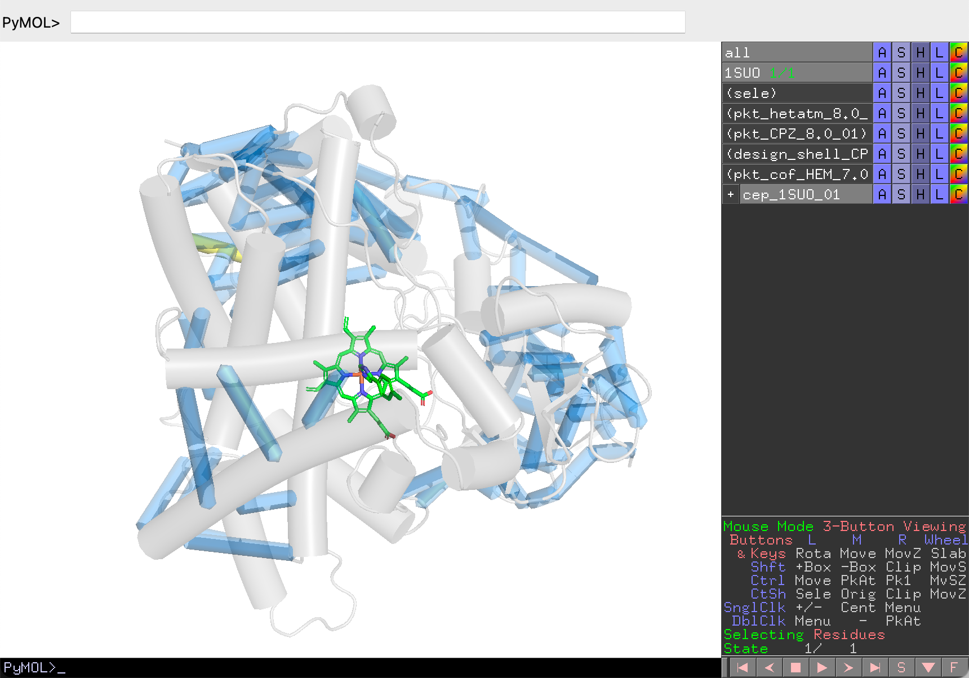The height and width of the screenshot is (678, 969).
Task: Open Action menu for pkt_cof_HEM_7.0 selection
Action: [882, 174]
